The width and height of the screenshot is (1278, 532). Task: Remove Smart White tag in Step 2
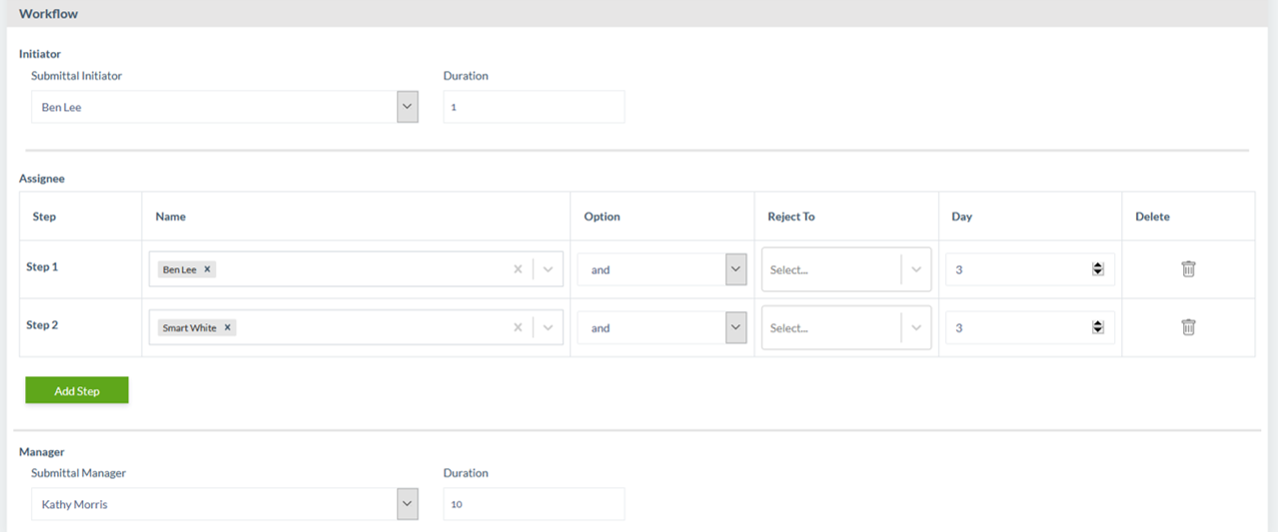(x=228, y=327)
